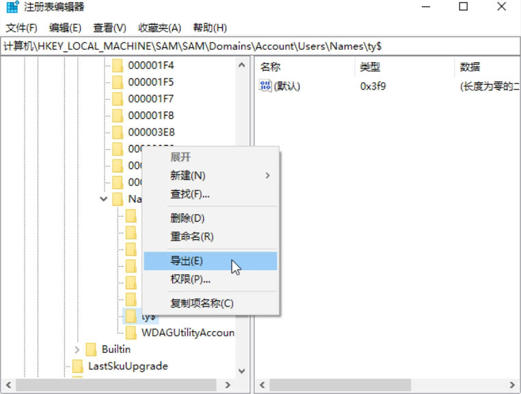521x394 pixels.
Task: Click the 名称 column header
Action: pos(271,67)
